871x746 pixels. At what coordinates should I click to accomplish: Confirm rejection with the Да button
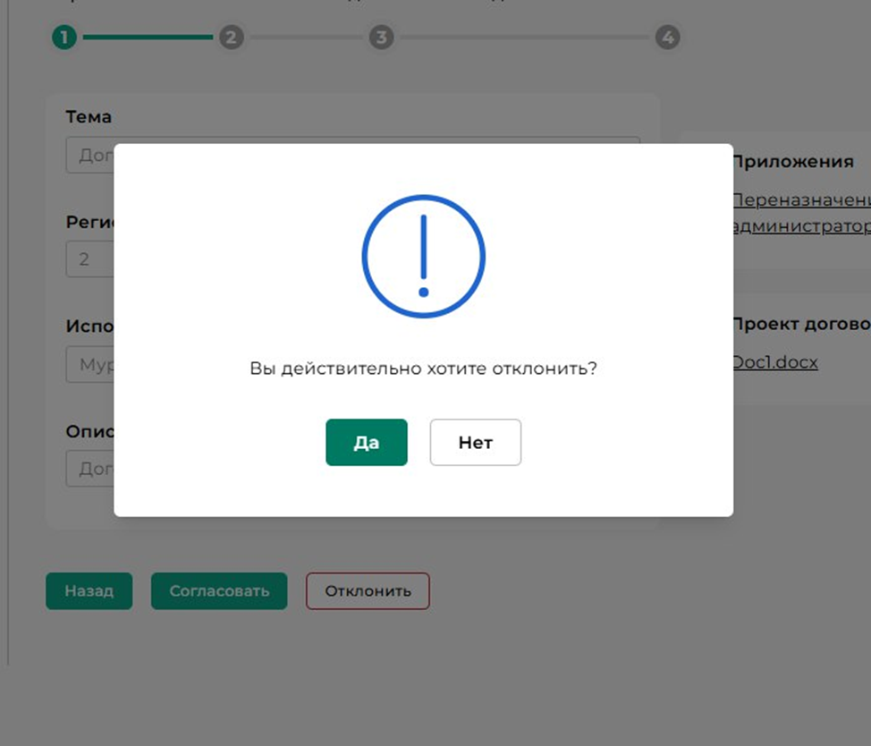point(366,443)
